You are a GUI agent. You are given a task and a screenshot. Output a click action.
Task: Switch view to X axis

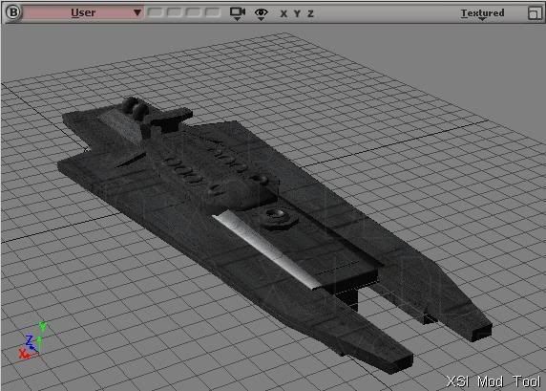point(283,13)
